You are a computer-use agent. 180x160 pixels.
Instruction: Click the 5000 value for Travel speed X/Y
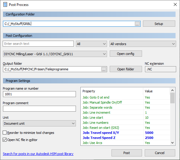click(x=149, y=133)
